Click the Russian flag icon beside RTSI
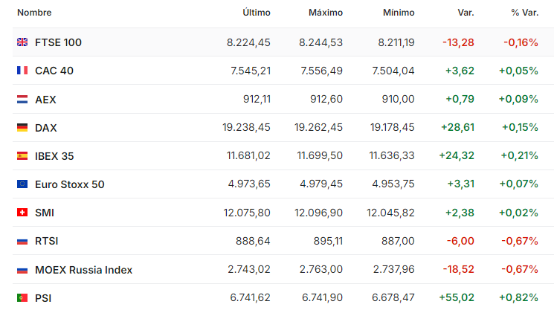This screenshot has width=554, height=310. pyautogui.click(x=22, y=241)
